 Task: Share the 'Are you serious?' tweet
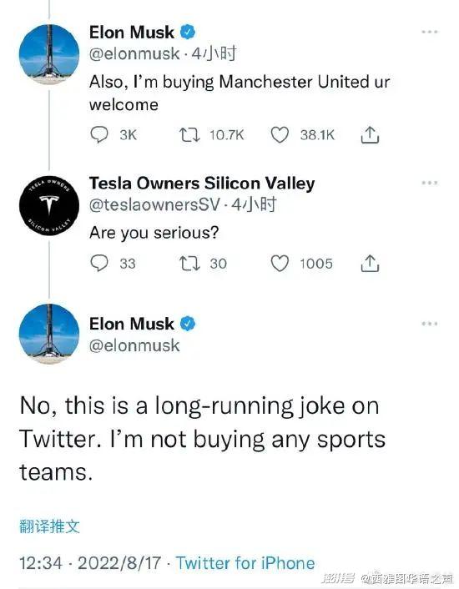[370, 264]
